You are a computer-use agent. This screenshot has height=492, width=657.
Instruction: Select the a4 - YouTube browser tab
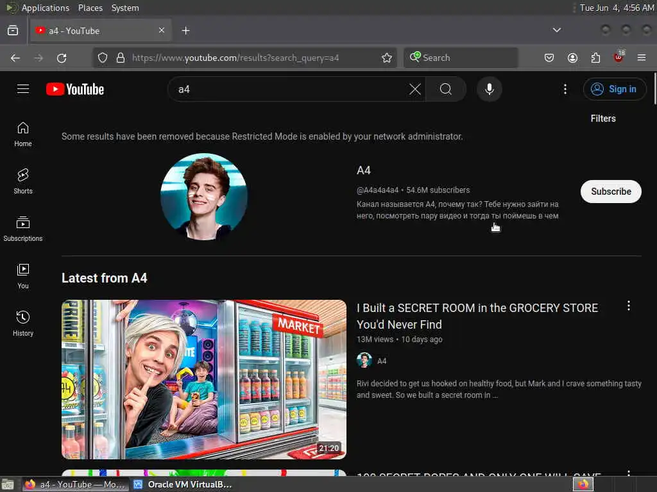click(101, 31)
